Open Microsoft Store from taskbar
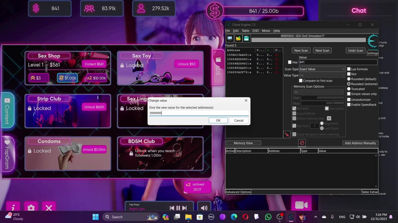Image resolution: width=398 pixels, height=223 pixels. (x=200, y=217)
